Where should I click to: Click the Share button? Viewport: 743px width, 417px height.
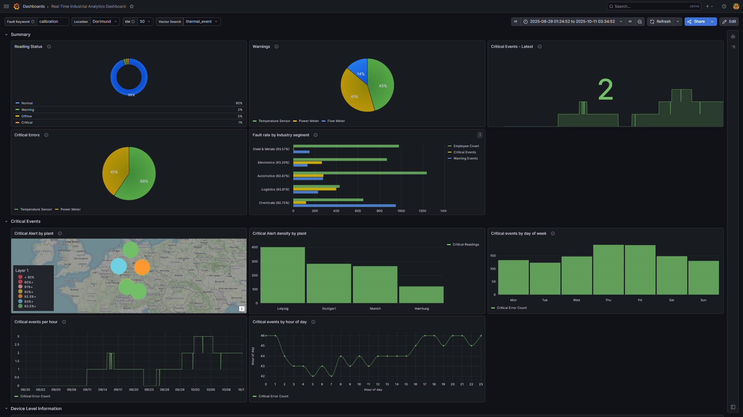coord(696,22)
